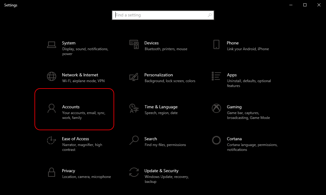Open the Cortana heading
This screenshot has width=326, height=195.
tap(234, 139)
